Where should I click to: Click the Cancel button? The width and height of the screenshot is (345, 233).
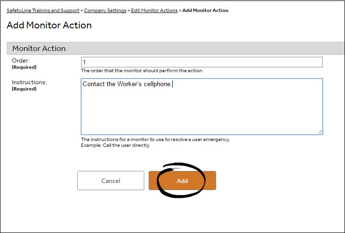click(110, 181)
